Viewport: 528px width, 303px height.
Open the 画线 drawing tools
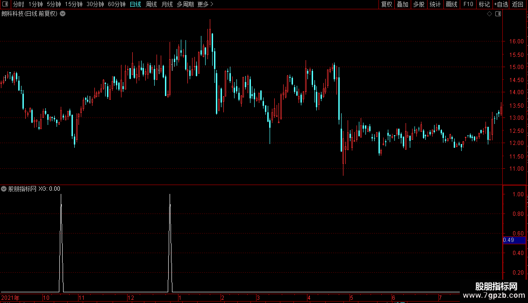pyautogui.click(x=451, y=4)
